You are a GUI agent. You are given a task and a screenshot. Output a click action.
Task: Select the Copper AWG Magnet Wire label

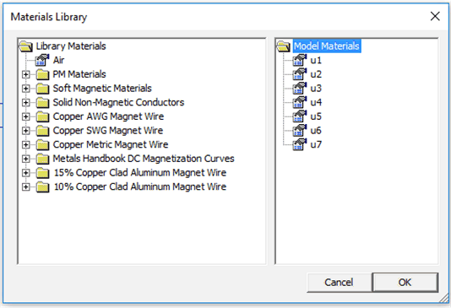tap(108, 116)
